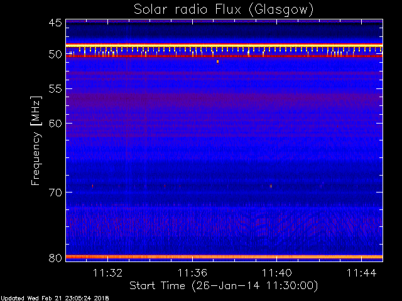
Task: Click the orange burst spot below 50 MHz
Action: [218, 61]
